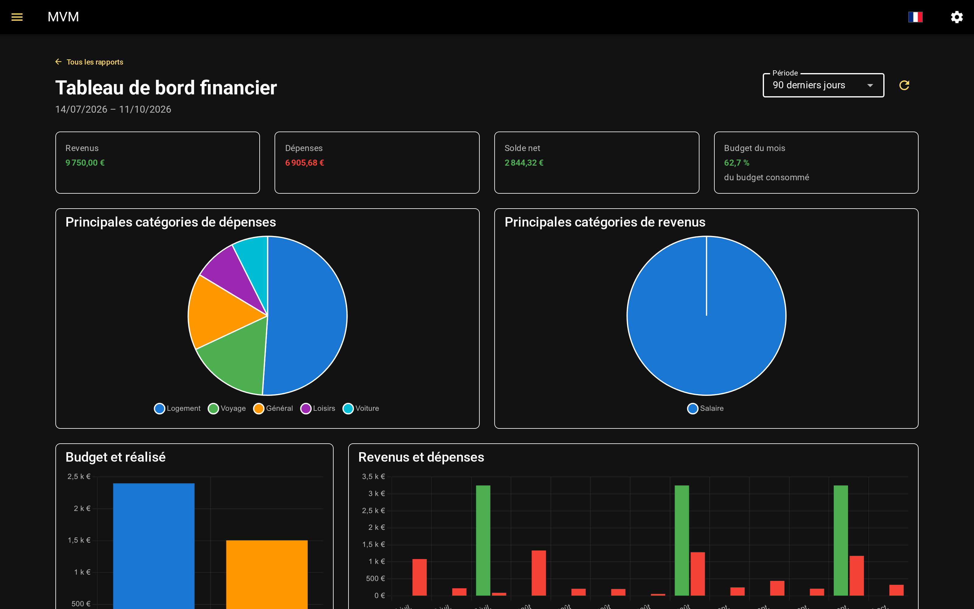Toggle the Voiture legend item
Screen dimensions: 974x609
pyautogui.click(x=361, y=408)
